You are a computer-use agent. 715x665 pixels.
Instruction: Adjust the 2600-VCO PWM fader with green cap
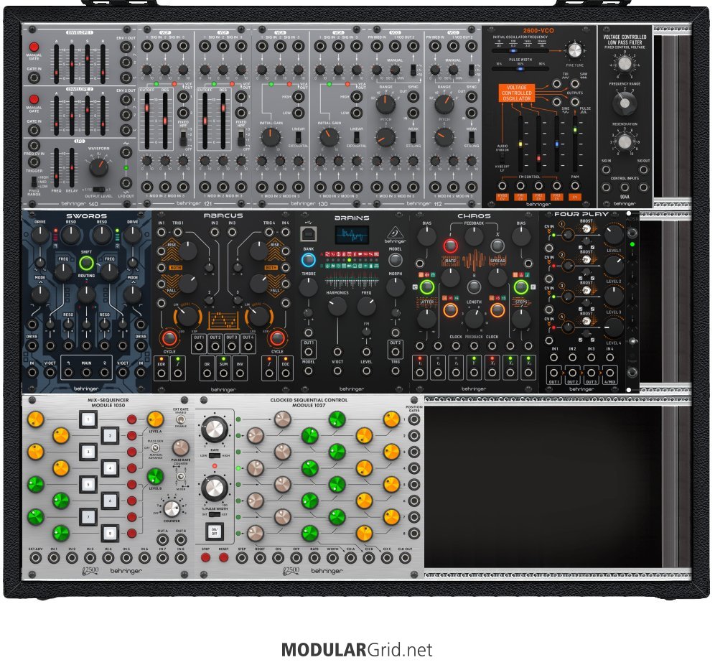click(575, 144)
